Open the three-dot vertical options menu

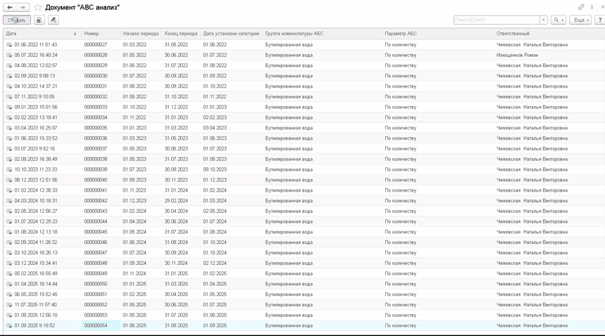[592, 7]
